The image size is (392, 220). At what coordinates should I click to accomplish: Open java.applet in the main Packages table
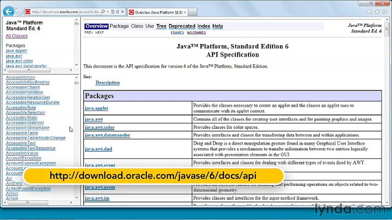(97, 108)
